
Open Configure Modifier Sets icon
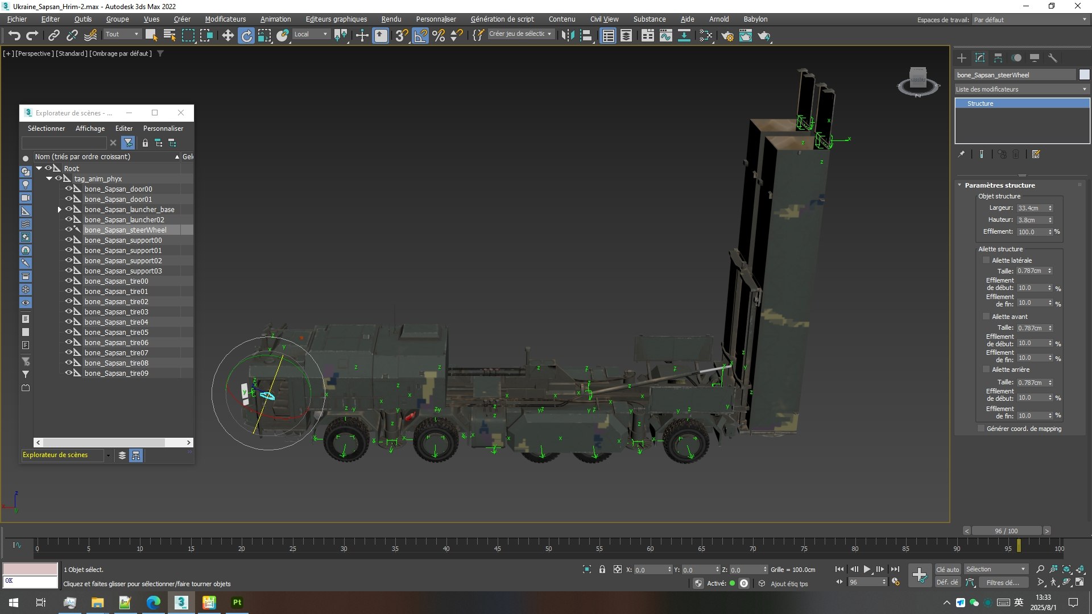[x=1036, y=154]
